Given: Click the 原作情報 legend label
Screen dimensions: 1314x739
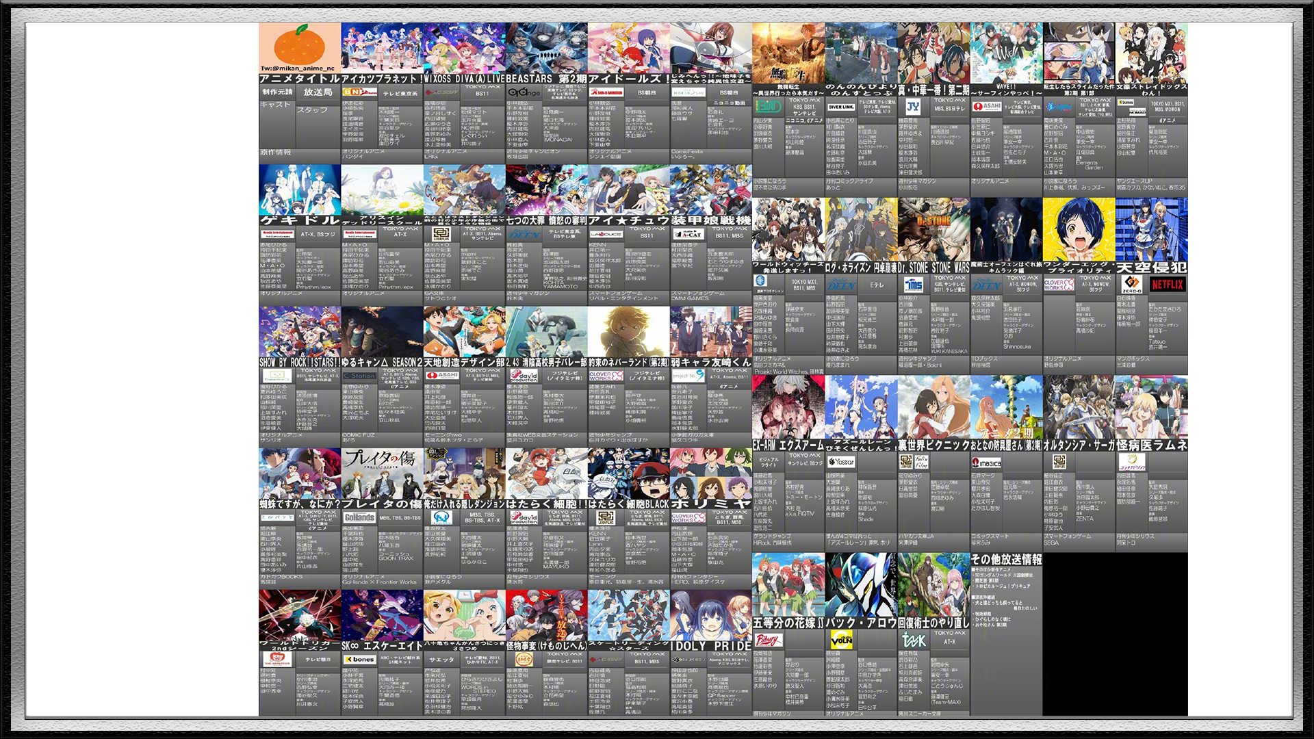Looking at the screenshot, I should click(x=276, y=153).
